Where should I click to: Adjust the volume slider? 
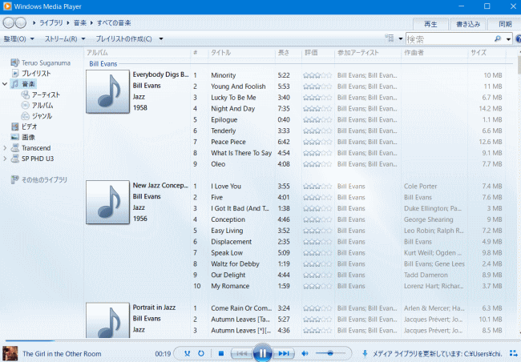click(x=330, y=353)
